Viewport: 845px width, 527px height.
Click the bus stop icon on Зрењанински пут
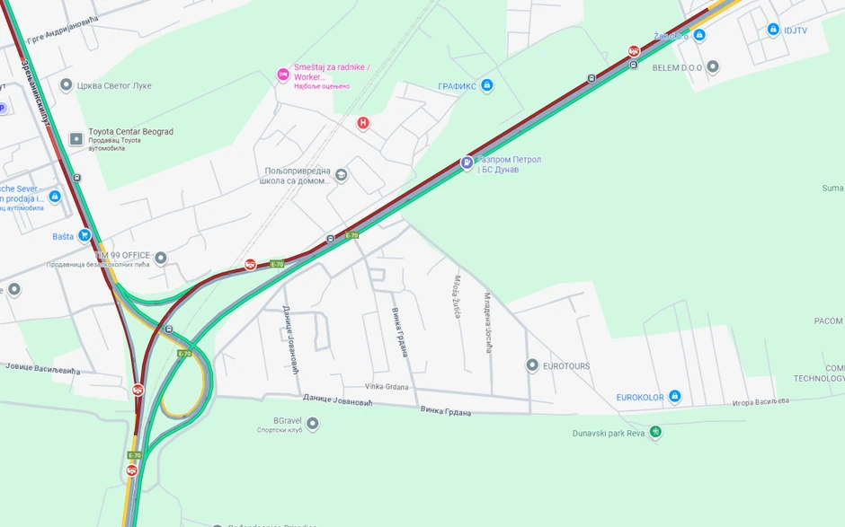77,178
